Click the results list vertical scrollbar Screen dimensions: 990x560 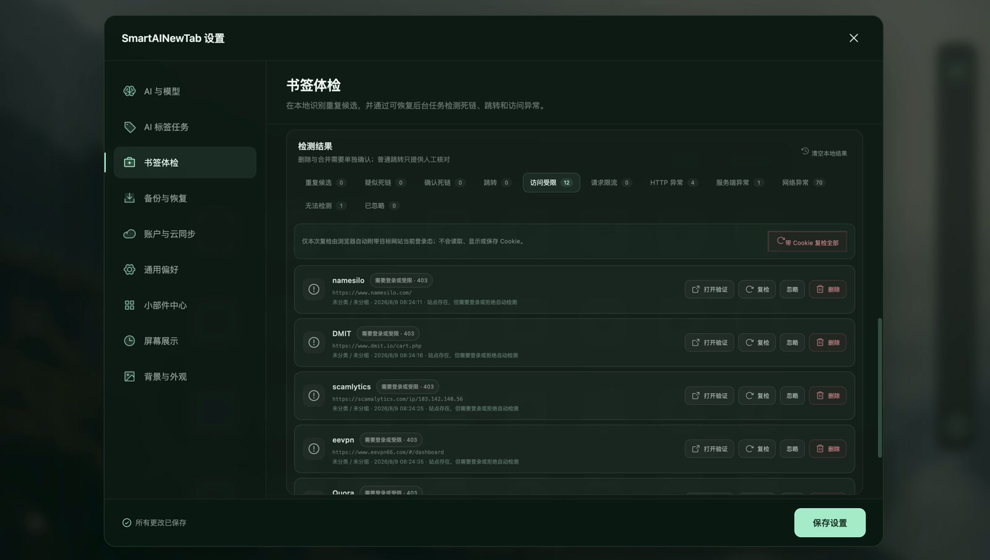coord(880,388)
